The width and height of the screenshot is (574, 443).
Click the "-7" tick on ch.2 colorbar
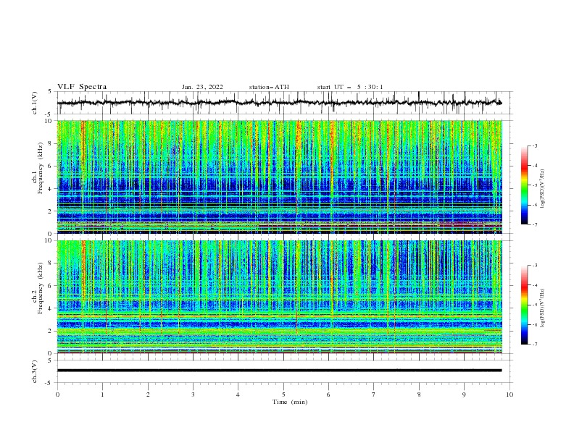[x=534, y=345]
